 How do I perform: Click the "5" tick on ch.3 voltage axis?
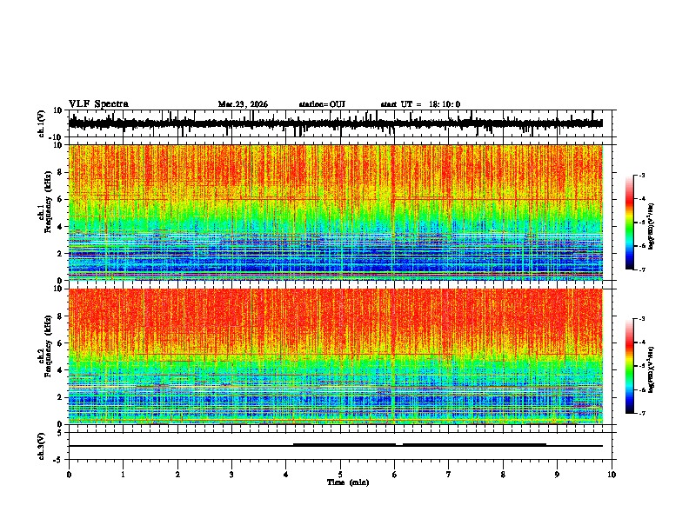(x=61, y=433)
